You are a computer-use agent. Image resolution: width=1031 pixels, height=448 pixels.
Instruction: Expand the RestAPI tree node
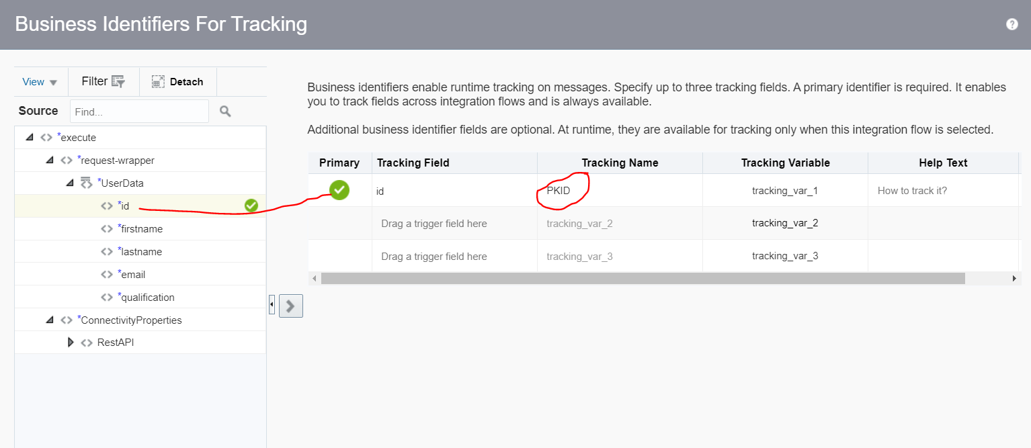(71, 342)
